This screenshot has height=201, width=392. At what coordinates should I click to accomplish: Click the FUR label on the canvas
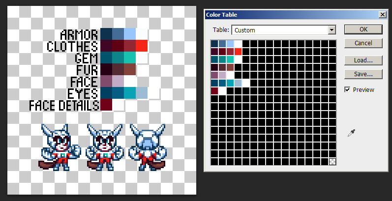(87, 70)
